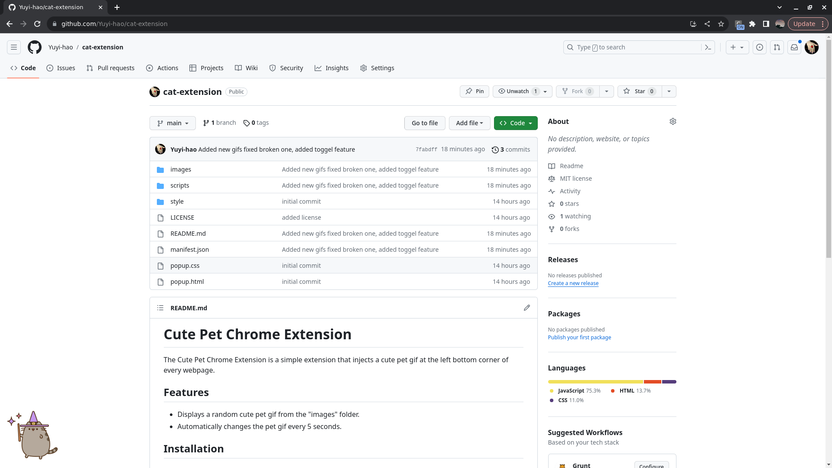Image resolution: width=832 pixels, height=468 pixels.
Task: Open the Actions tab
Action: [162, 68]
